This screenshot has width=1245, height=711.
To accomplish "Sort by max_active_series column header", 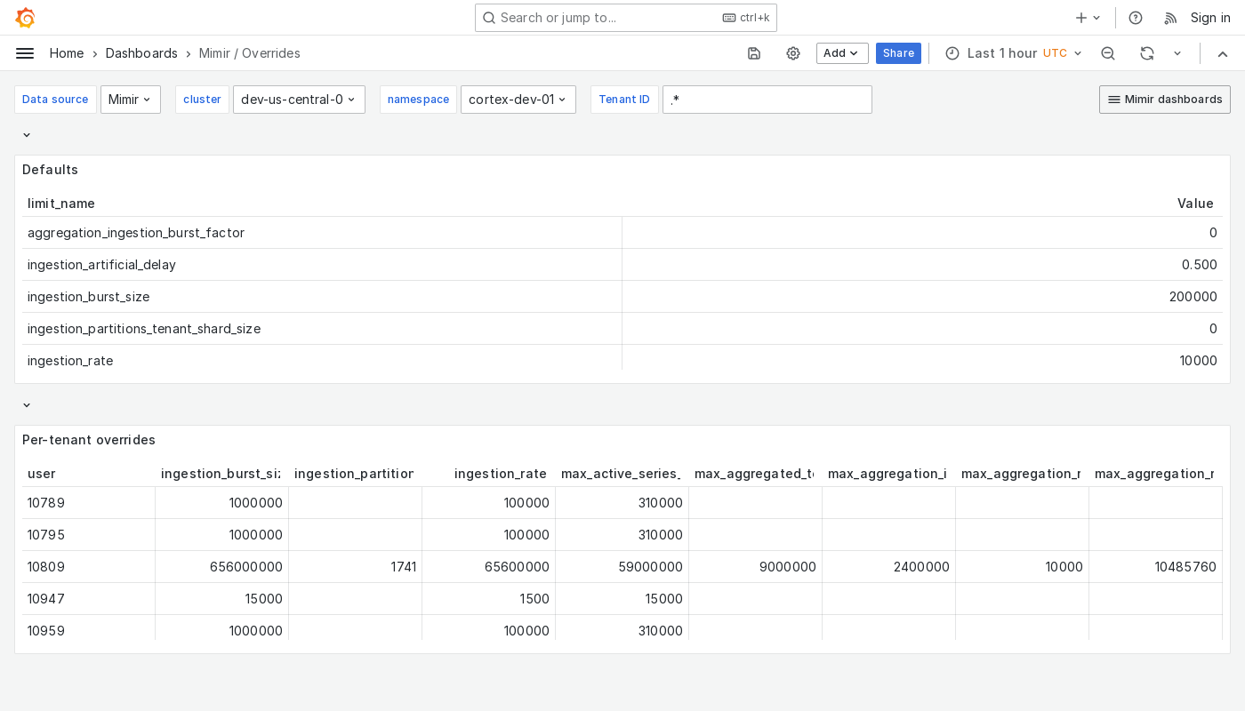I will (621, 474).
